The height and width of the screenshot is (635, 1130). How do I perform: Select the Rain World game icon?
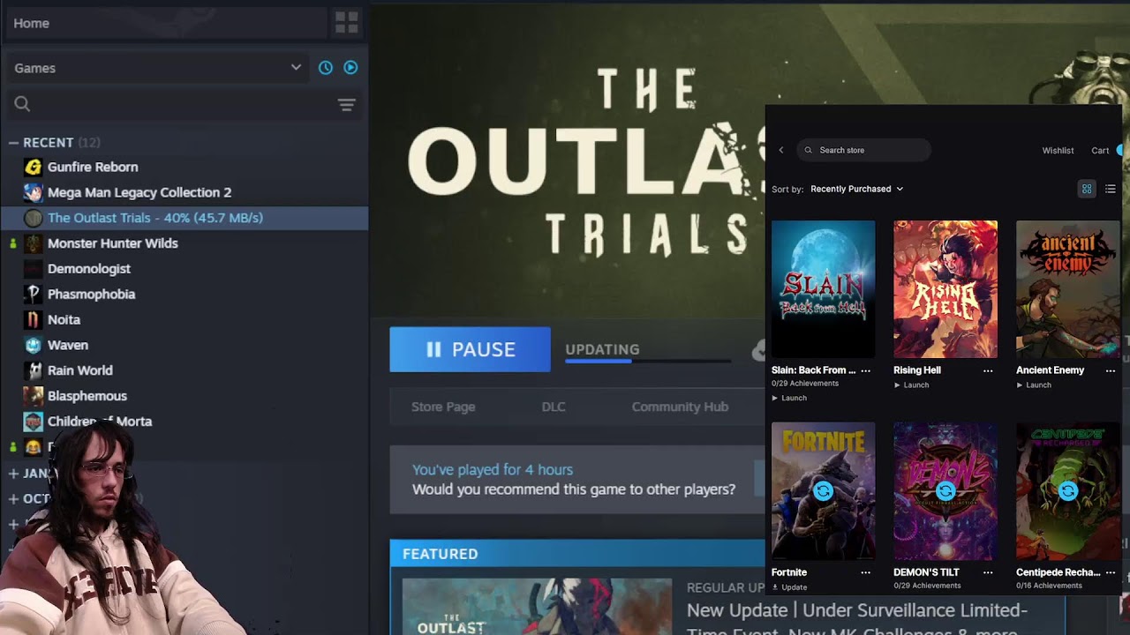pyautogui.click(x=33, y=370)
